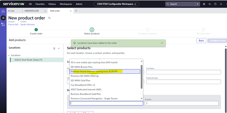
Task: Click the tag icon beside New product order
Action: click(x=49, y=18)
